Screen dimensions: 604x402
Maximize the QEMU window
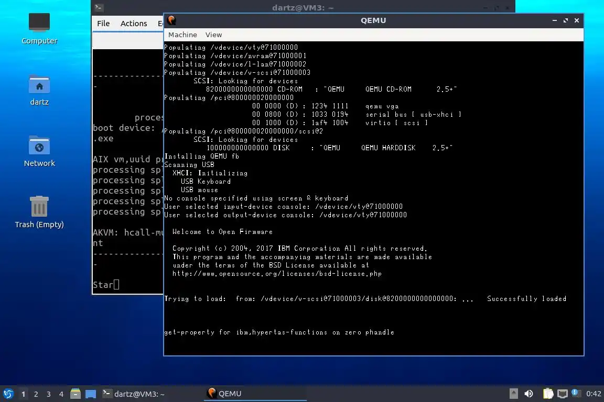click(x=566, y=20)
